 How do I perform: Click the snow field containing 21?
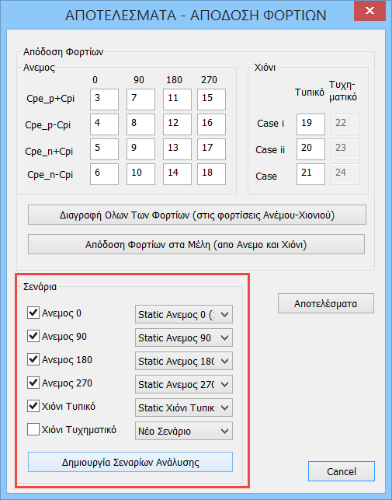click(310, 174)
